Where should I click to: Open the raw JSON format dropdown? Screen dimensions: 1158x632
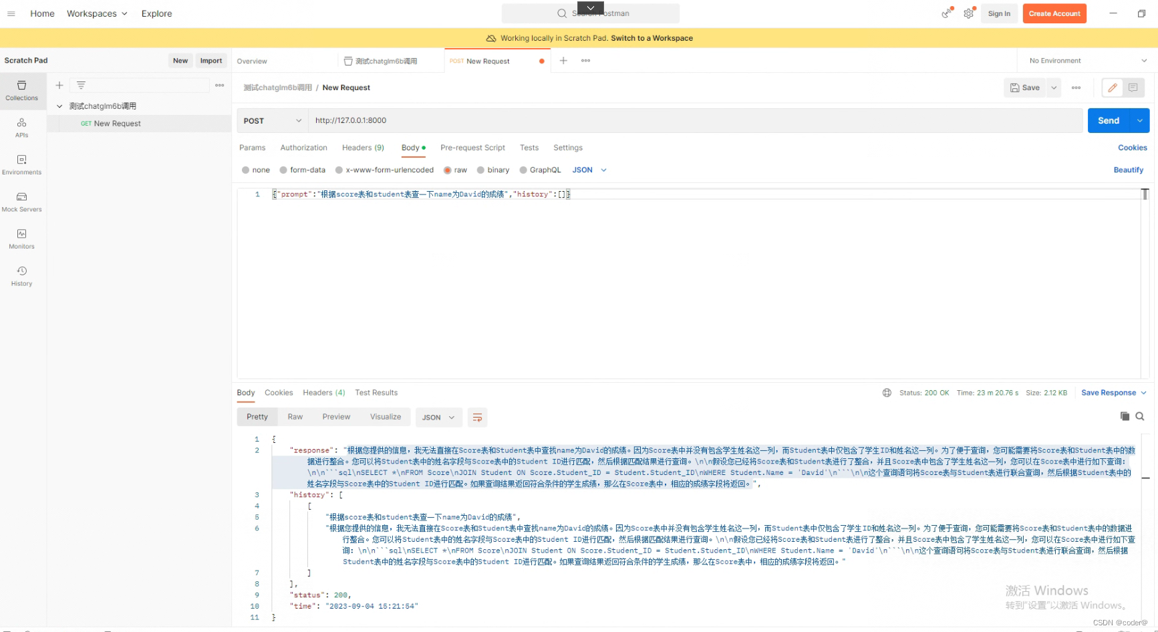coord(589,170)
